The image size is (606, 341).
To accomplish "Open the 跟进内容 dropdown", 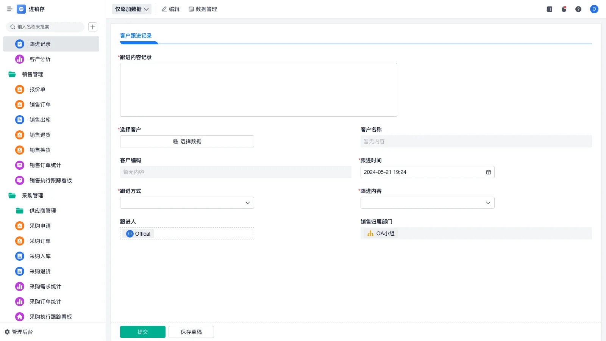I will point(428,203).
